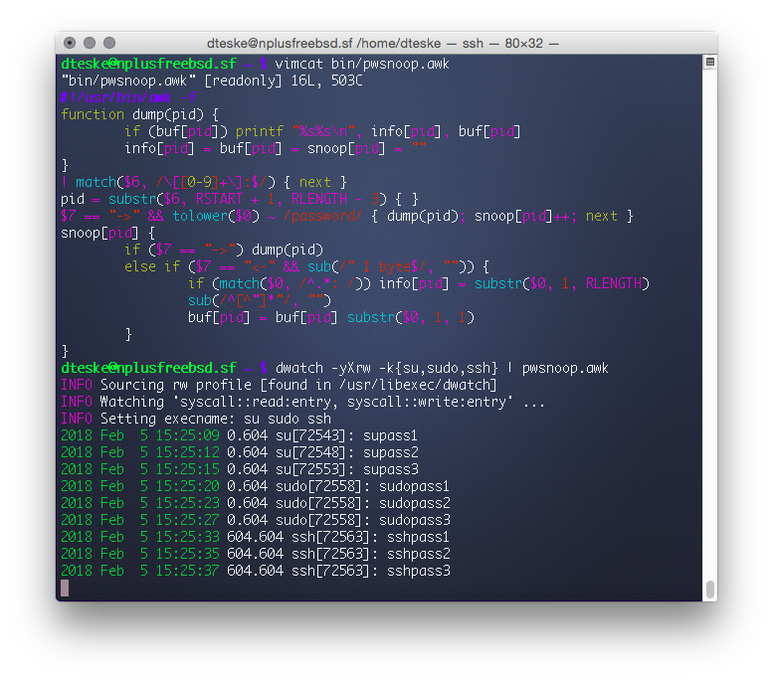
Task: Click the line 'function dump(pid) {'
Action: point(140,114)
